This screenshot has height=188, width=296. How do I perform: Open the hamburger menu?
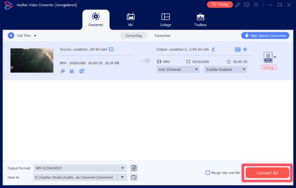pos(256,5)
